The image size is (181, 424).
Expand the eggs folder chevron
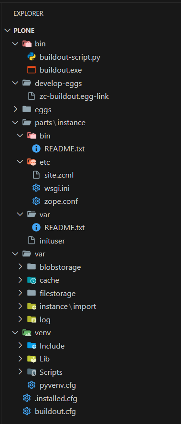(x=15, y=109)
